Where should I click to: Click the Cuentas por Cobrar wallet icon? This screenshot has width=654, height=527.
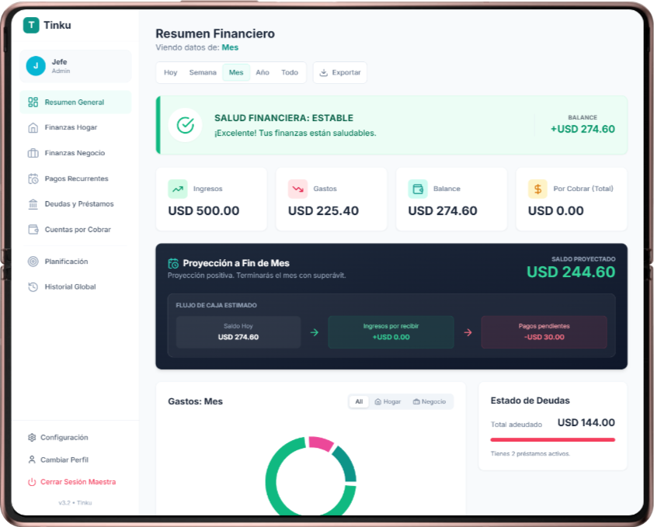[x=33, y=229]
